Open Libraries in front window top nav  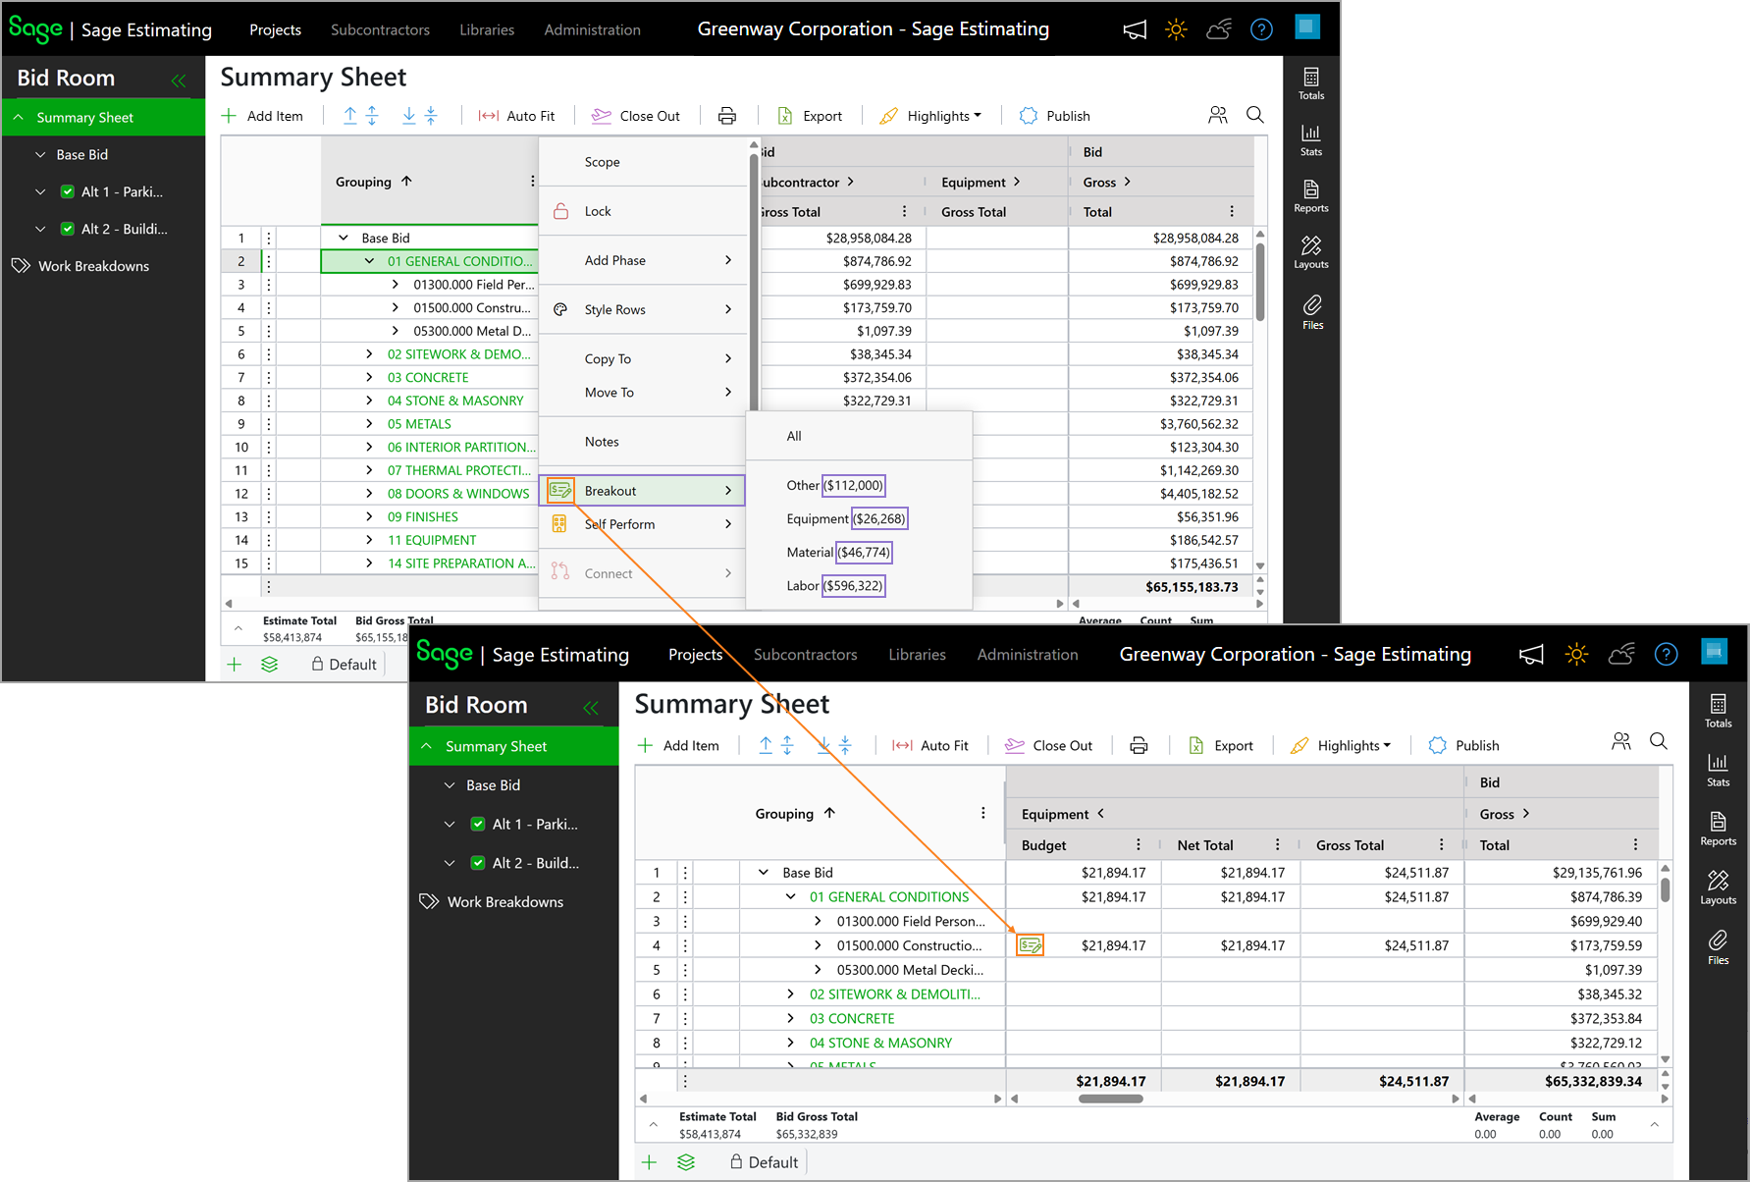tap(917, 655)
